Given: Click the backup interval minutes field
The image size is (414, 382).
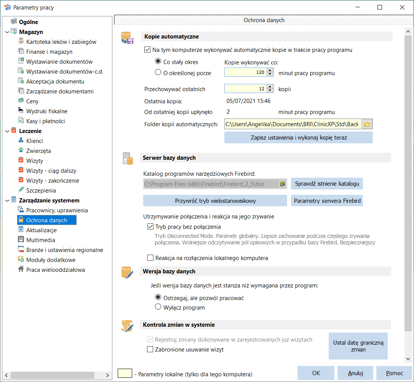Looking at the screenshot, I should [246, 72].
